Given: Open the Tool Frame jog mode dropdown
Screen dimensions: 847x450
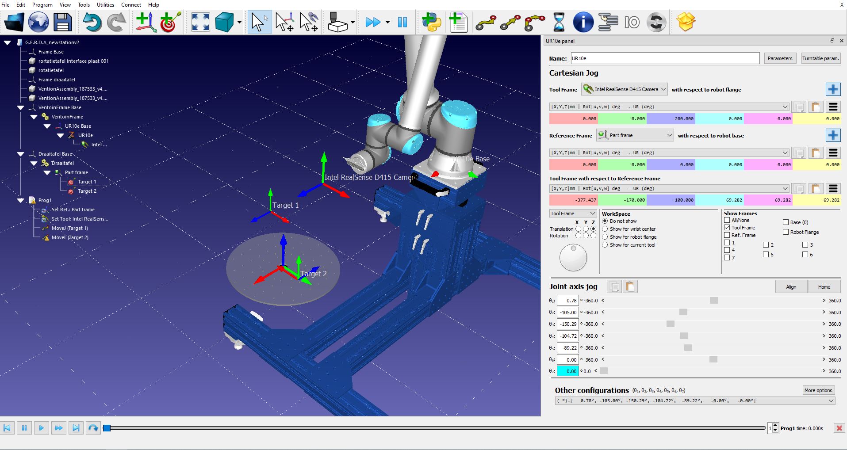Looking at the screenshot, I should [x=573, y=214].
